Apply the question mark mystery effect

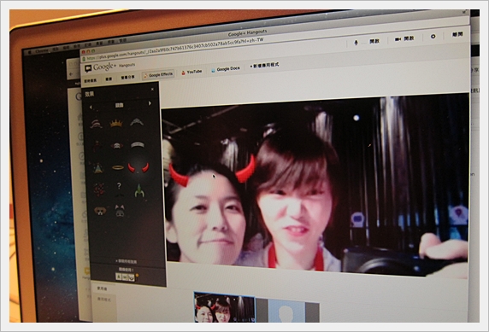pyautogui.click(x=119, y=189)
